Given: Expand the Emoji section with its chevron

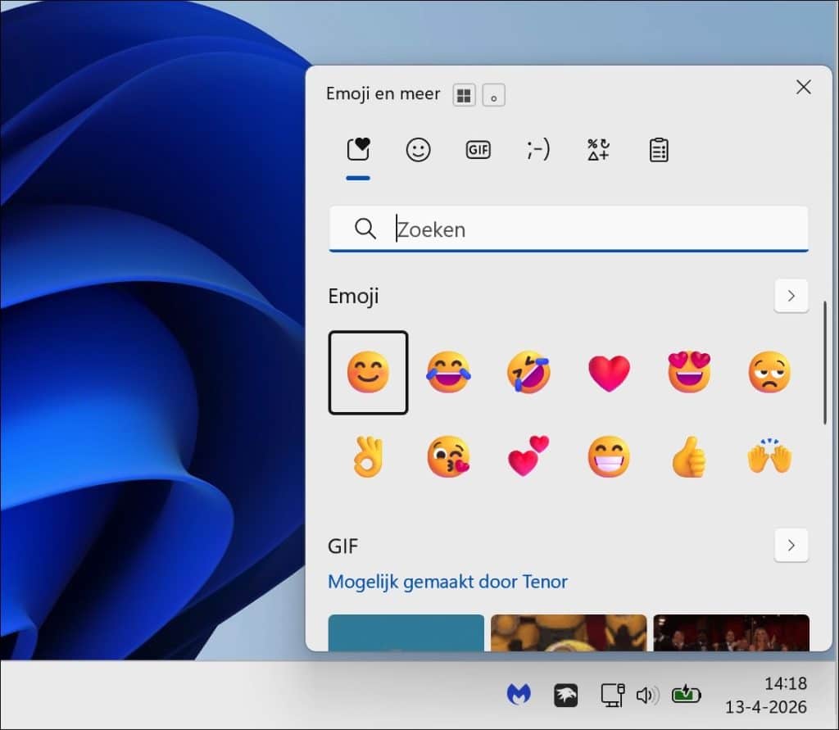Looking at the screenshot, I should [791, 296].
